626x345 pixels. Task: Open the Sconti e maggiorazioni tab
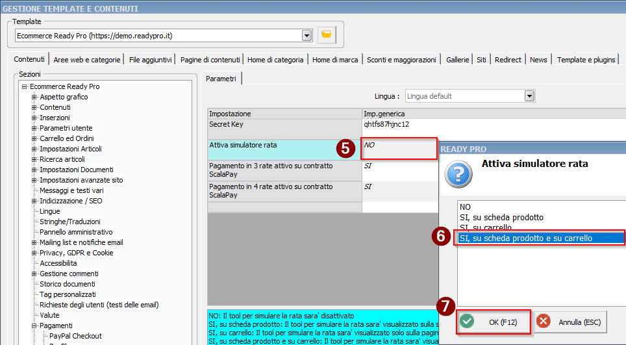pos(401,60)
